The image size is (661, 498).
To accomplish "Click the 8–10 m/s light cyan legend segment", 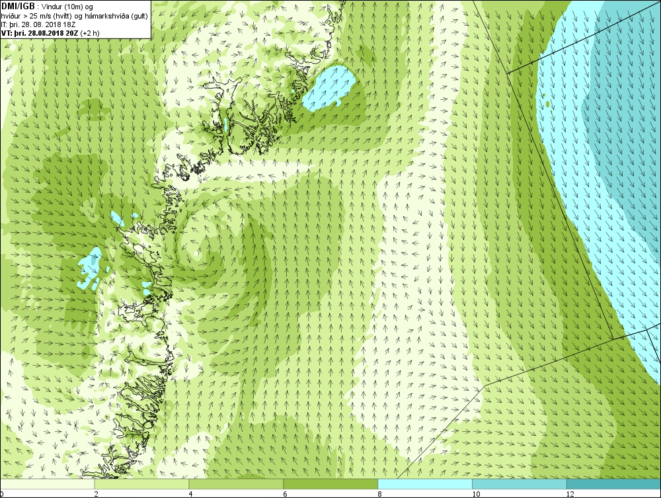I will (425, 483).
